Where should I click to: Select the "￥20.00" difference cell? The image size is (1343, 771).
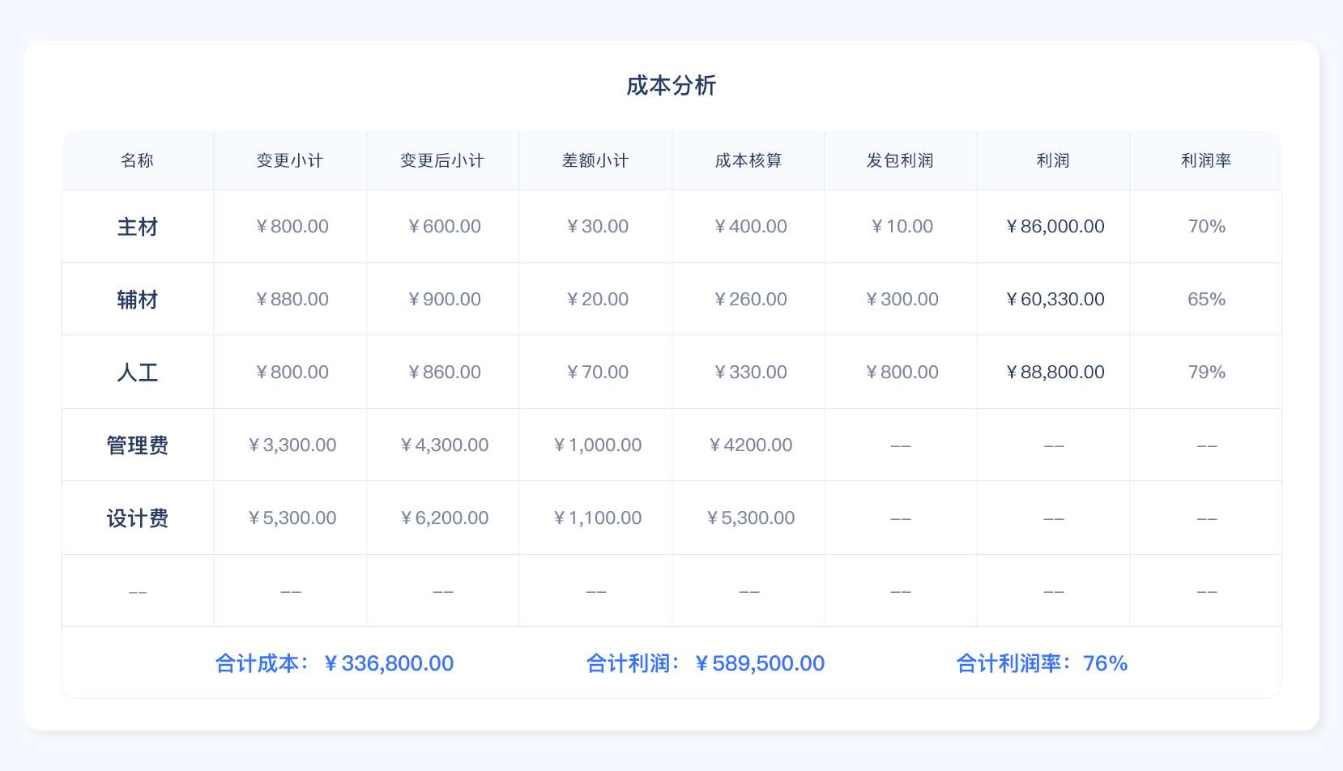point(596,300)
